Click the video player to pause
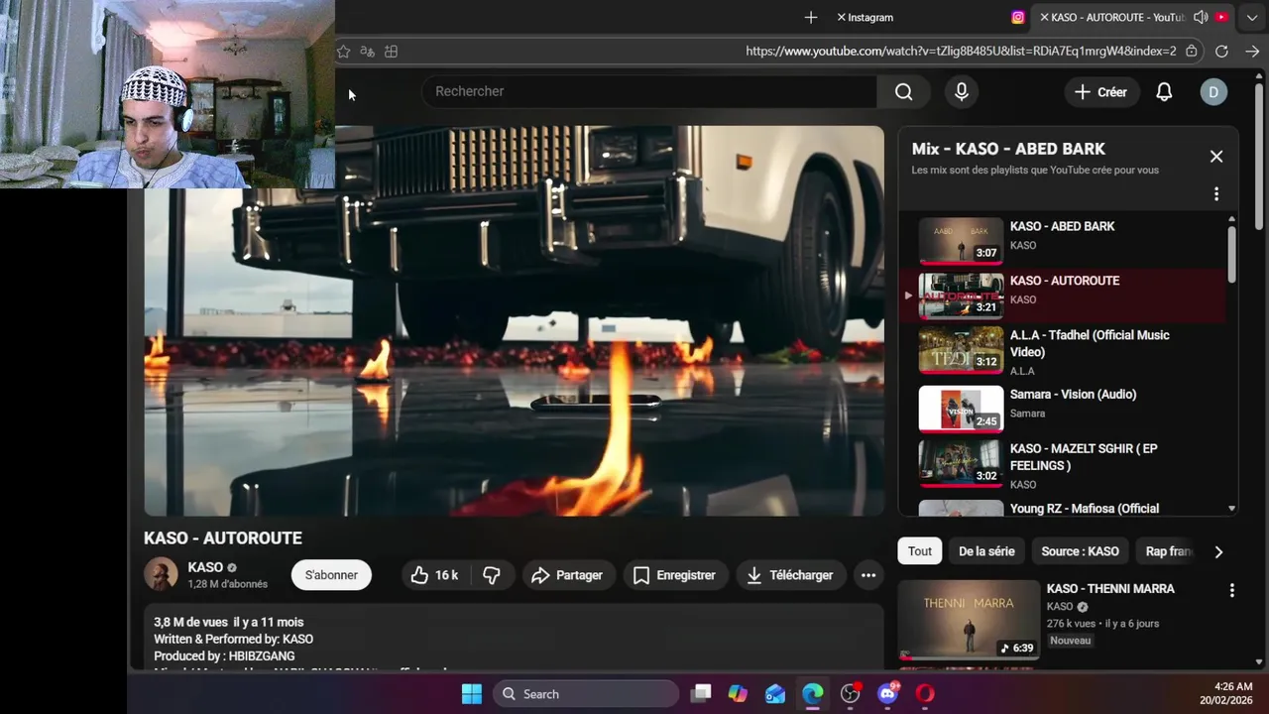 (x=514, y=320)
